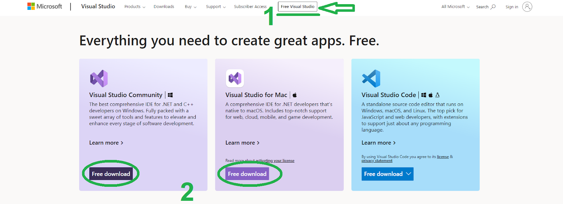The image size is (563, 204).
Task: Expand the All Microsoft menu
Action: tap(455, 7)
